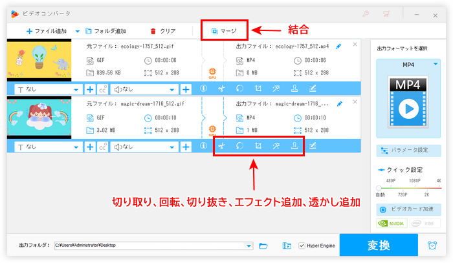
Task: Click CC icon in ecology-1757_512.gif row
Action: click(103, 89)
